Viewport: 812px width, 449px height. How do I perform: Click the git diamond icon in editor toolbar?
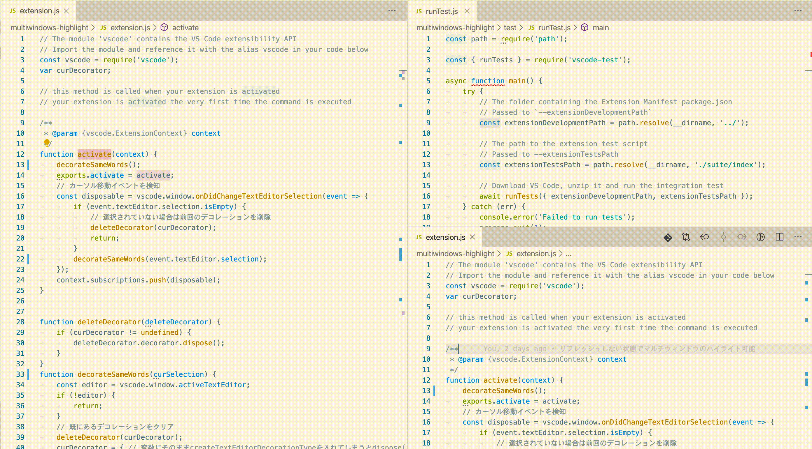point(668,237)
